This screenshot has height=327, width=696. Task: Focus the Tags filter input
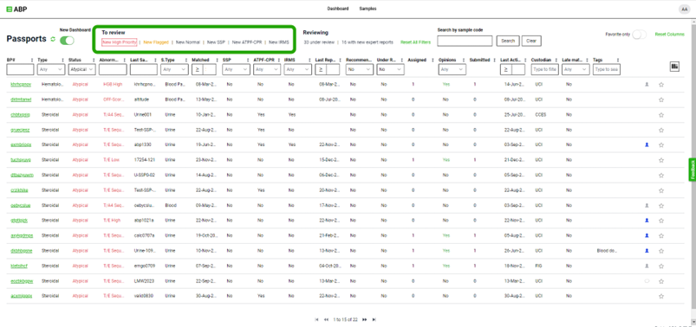tap(607, 69)
